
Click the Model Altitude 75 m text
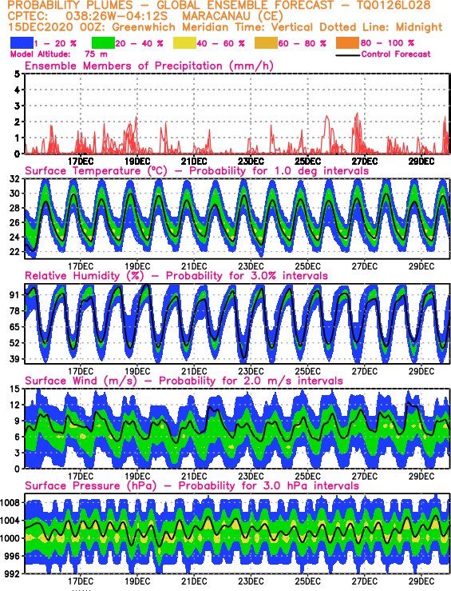coord(59,54)
